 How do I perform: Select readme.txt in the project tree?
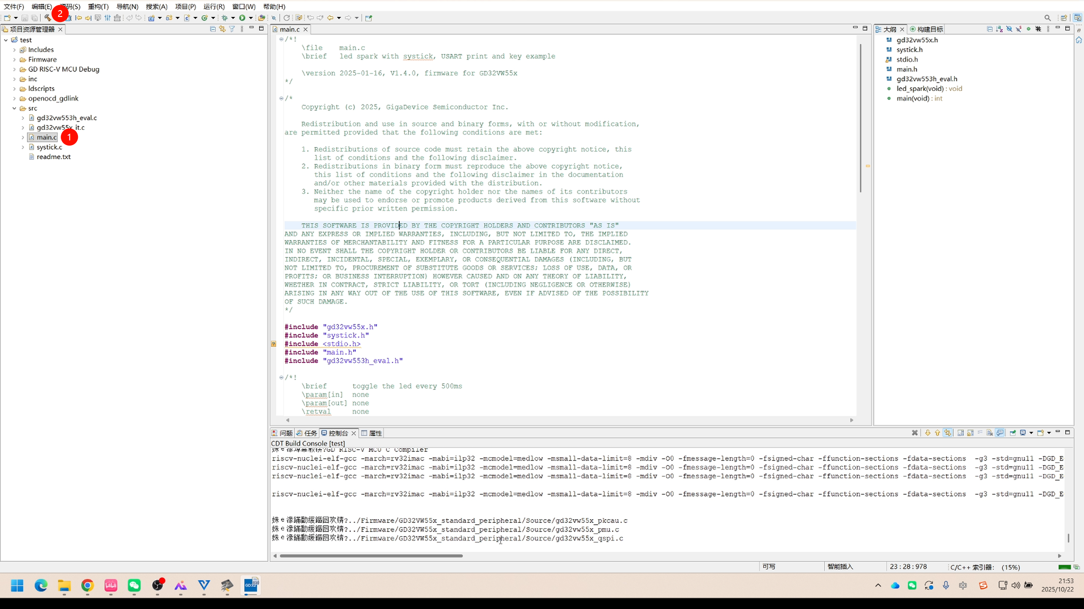53,156
